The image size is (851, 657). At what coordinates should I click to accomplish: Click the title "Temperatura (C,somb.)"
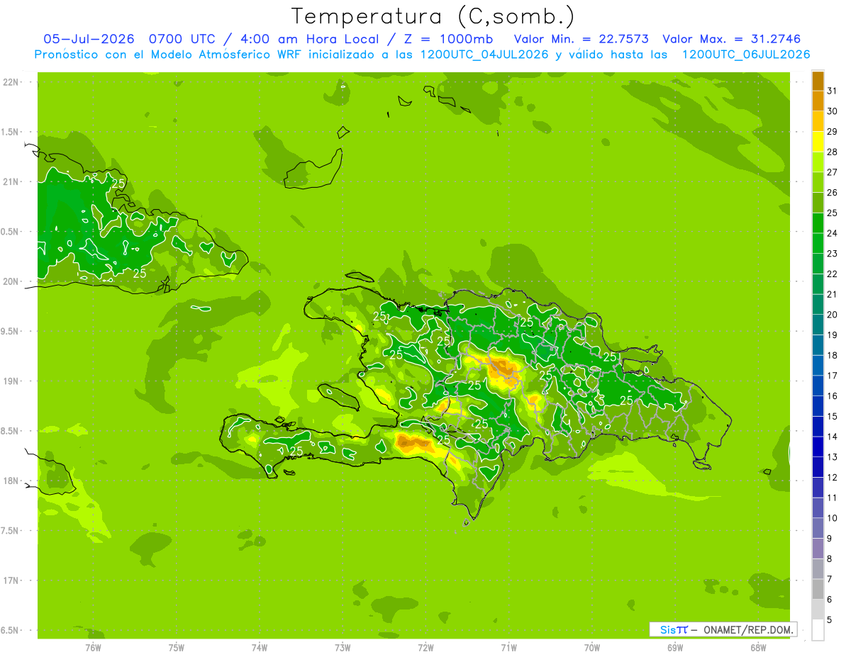[x=433, y=16]
